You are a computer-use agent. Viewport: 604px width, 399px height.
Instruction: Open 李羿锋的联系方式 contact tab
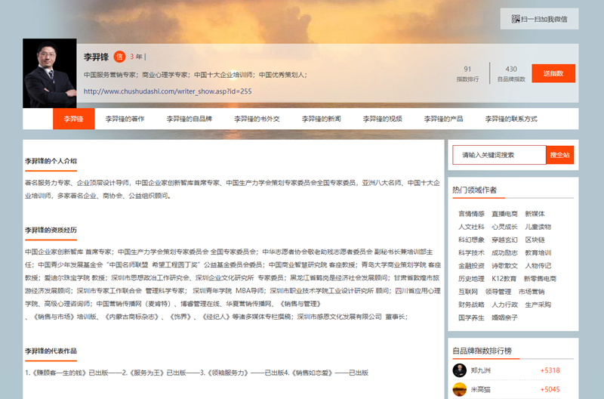pyautogui.click(x=511, y=119)
